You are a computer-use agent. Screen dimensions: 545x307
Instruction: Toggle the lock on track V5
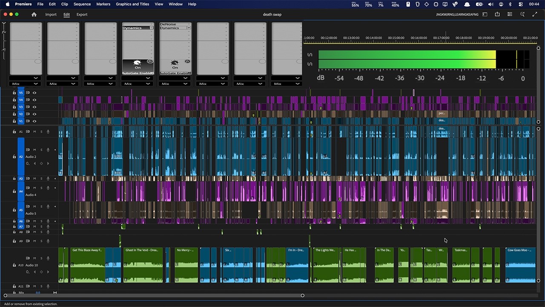[14, 93]
